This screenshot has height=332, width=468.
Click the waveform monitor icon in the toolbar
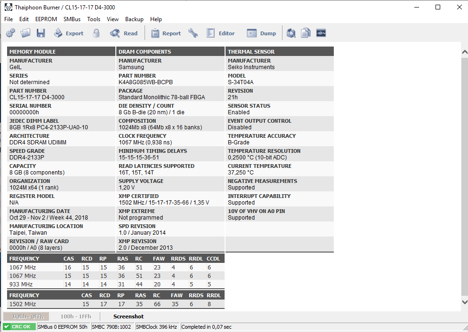[x=321, y=33]
